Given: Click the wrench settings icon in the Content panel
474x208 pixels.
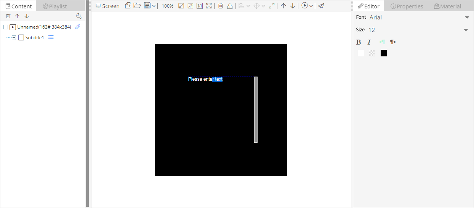Looking at the screenshot, I should 79,16.
